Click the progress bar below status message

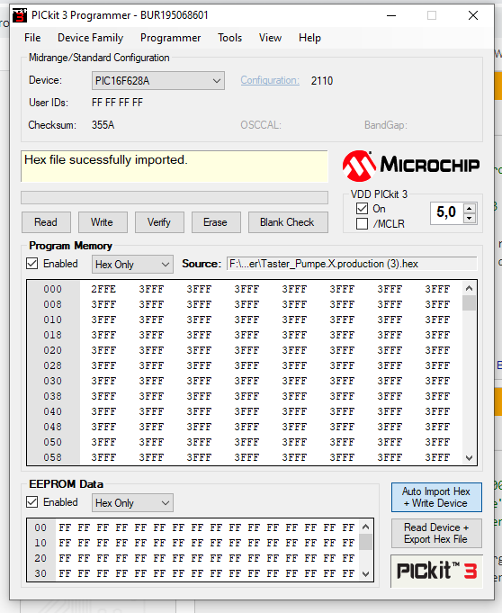tap(175, 197)
